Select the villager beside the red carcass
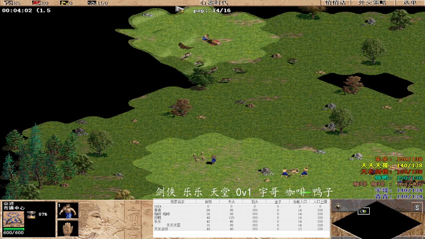The image size is (425, 239). (x=206, y=38)
